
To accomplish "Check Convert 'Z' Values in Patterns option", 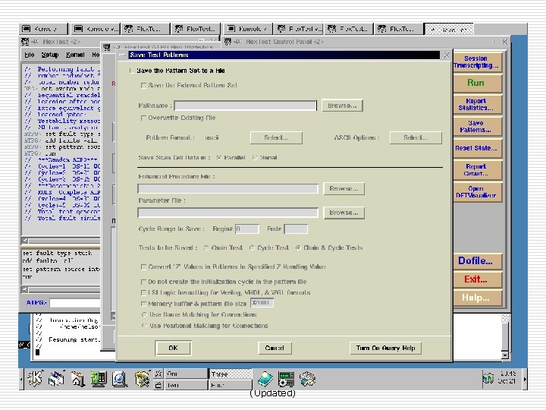I will pos(143,267).
